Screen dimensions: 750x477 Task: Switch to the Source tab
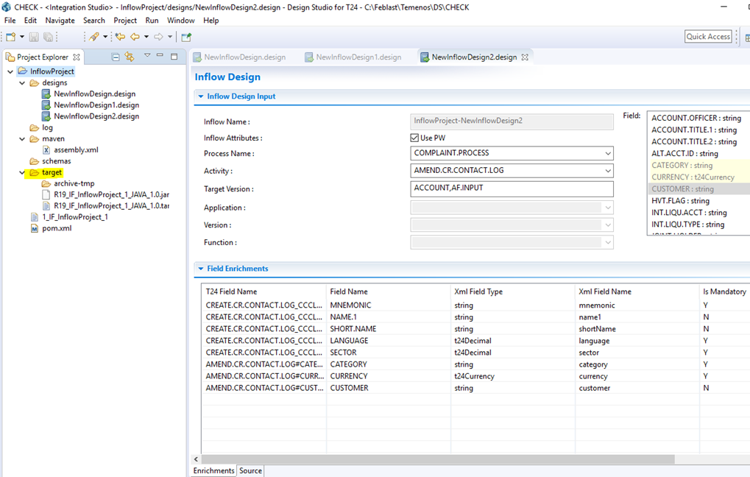pyautogui.click(x=250, y=470)
